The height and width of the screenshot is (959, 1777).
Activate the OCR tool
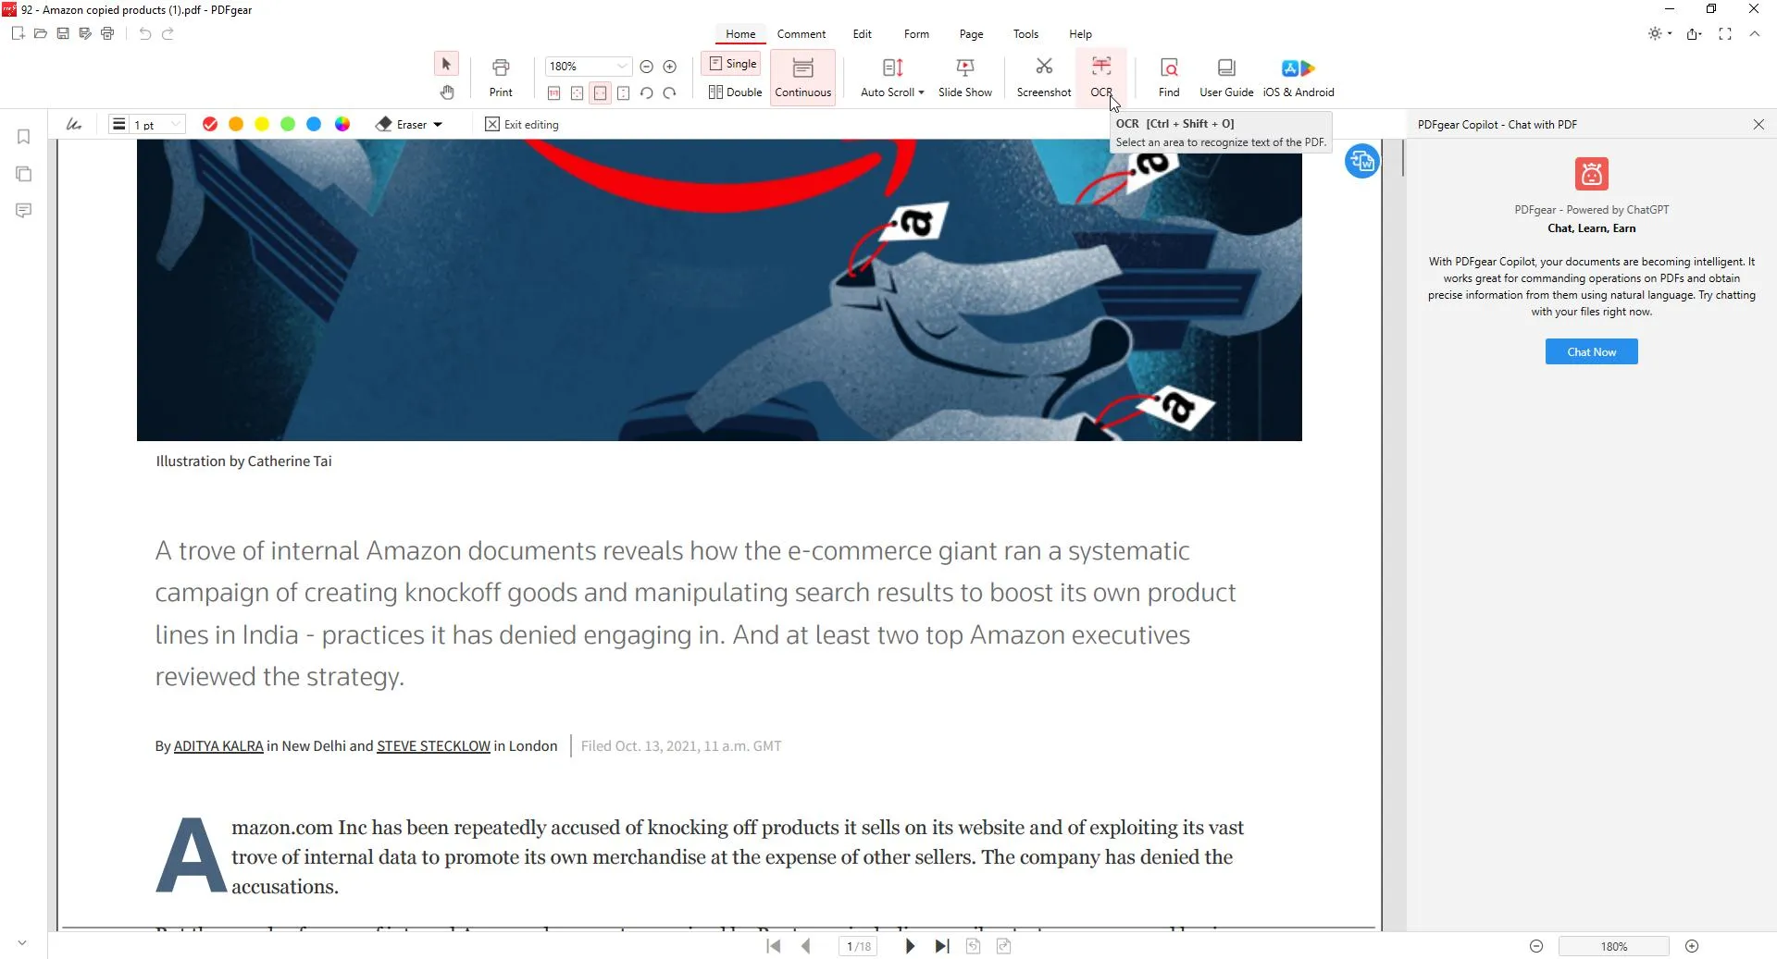(1101, 77)
